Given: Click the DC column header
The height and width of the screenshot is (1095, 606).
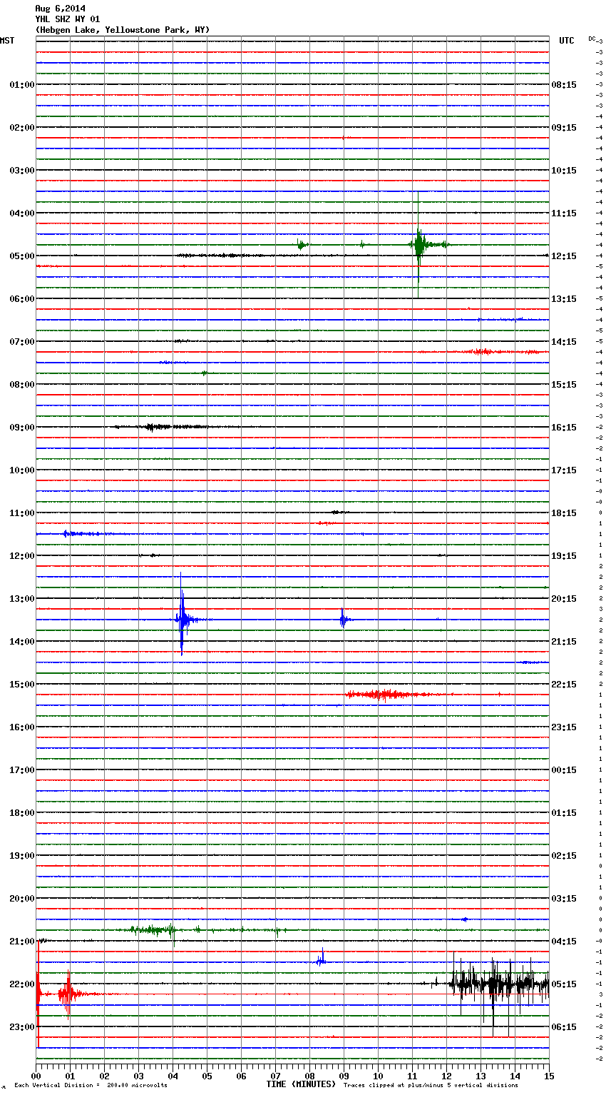Looking at the screenshot, I should 592,39.
